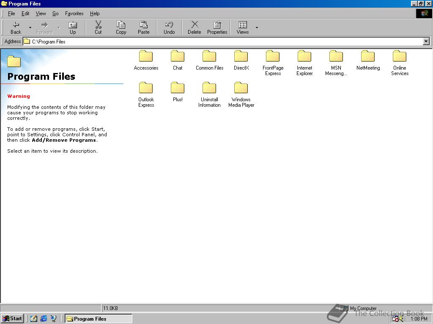Click the Windows logo throbber icon
Image resolution: width=433 pixels, height=324 pixels.
click(424, 13)
